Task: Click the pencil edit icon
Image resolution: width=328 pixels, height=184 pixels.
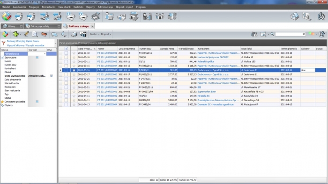Action: tap(26, 34)
